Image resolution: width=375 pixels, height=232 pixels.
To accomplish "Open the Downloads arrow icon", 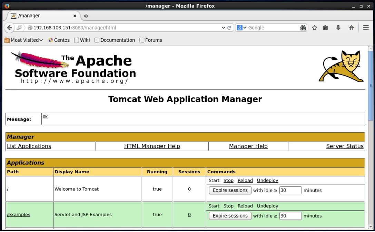I will [x=338, y=28].
